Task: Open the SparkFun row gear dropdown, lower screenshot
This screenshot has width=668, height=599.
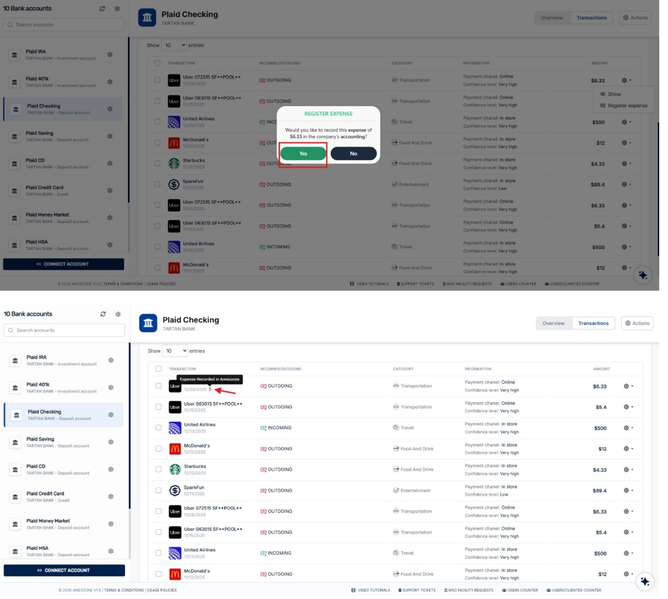Action: (628, 490)
